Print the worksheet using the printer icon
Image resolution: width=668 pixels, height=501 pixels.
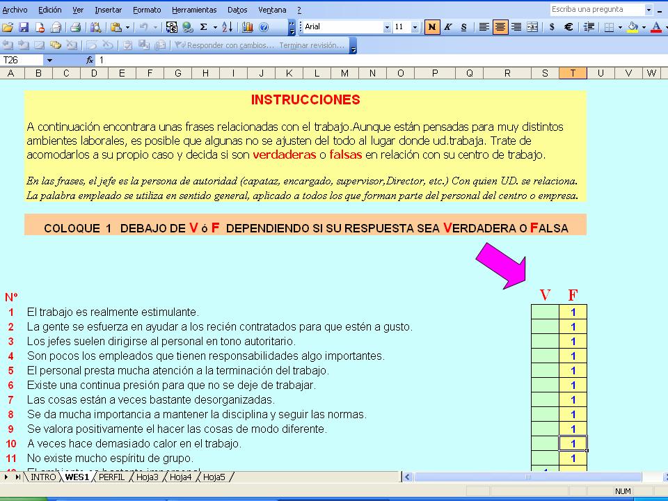point(75,27)
